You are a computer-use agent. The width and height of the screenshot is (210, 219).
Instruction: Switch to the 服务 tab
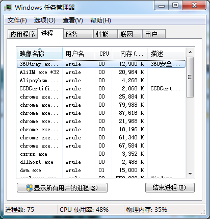click(x=78, y=34)
